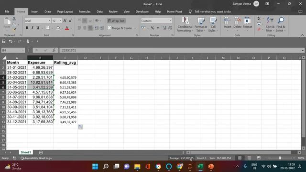This screenshot has width=306, height=172.
Task: Toggle Middle Align in the Alignment group
Action: (85, 21)
